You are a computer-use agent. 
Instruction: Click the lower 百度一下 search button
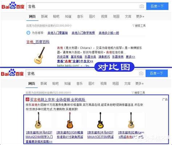[x=157, y=73]
